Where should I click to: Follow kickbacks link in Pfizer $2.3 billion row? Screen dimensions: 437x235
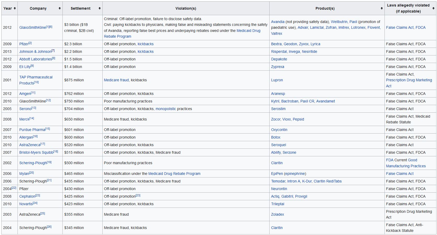click(145, 44)
